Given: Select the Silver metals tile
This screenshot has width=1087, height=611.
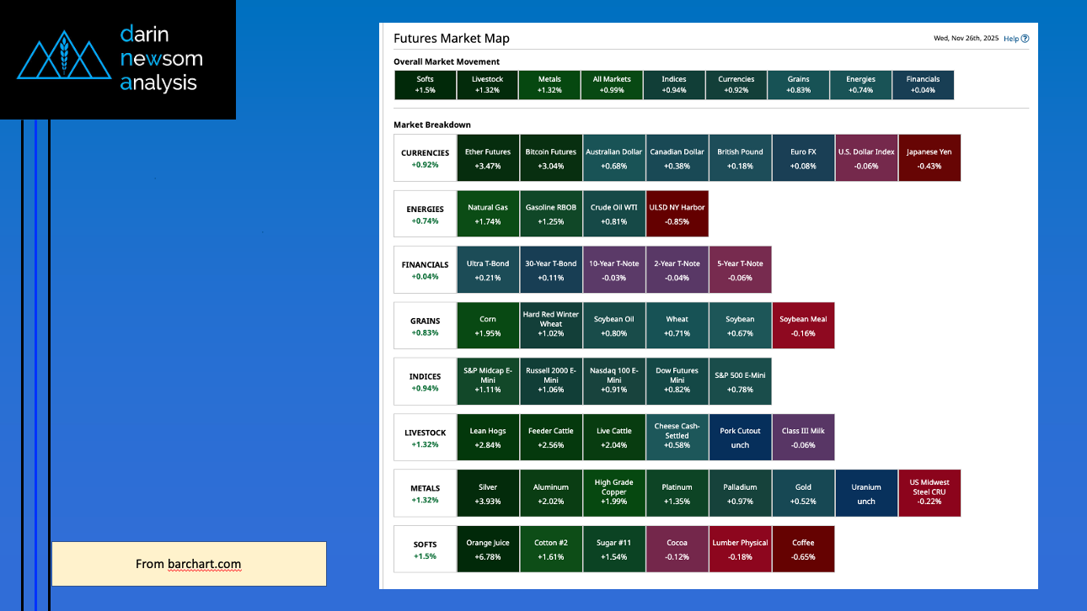Looking at the screenshot, I should (488, 493).
